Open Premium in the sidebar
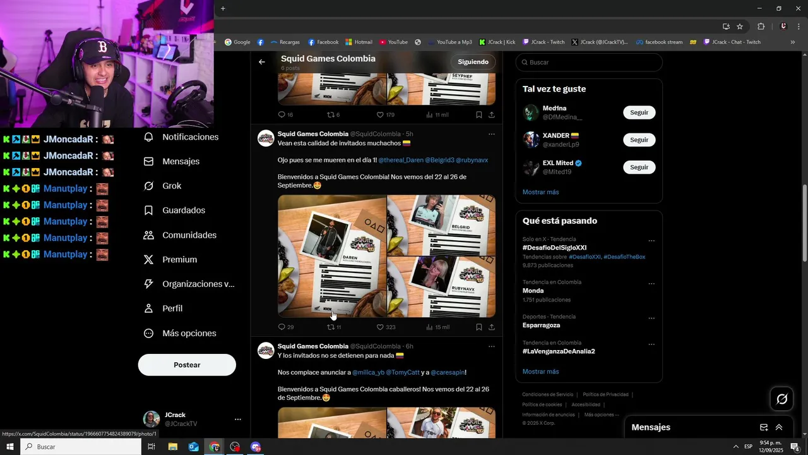Screen dimensions: 808x455 pyautogui.click(x=170, y=260)
